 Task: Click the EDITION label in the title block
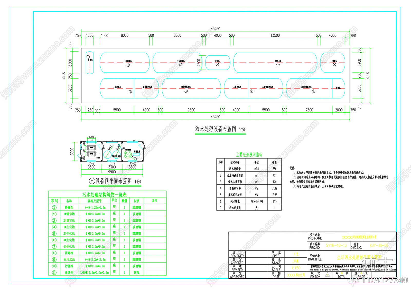(x=315, y=277)
